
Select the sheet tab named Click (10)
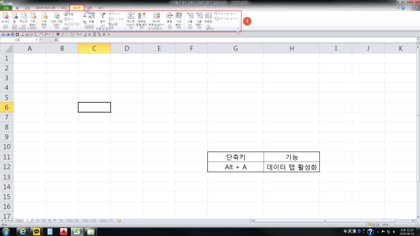89,221
